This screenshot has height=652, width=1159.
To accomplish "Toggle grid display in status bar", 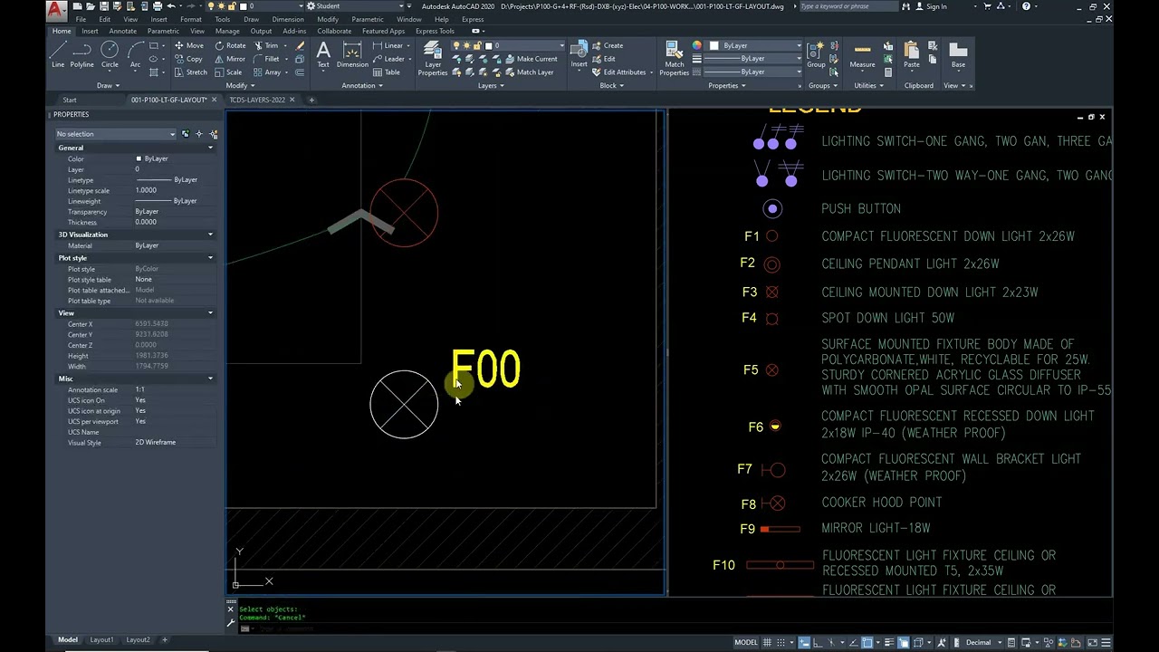I will coord(768,643).
